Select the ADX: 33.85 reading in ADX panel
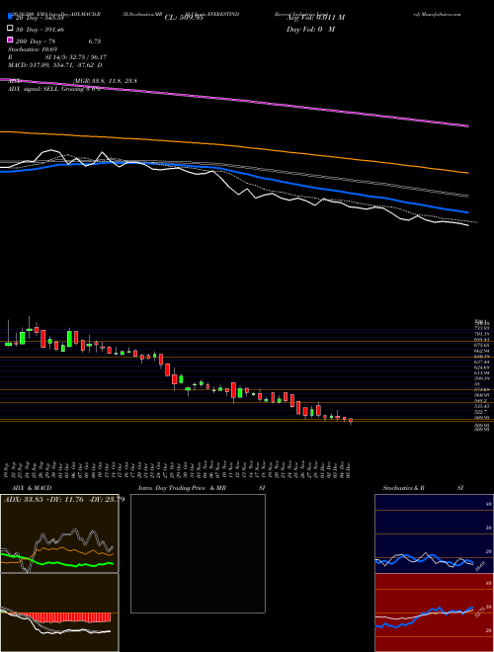The width and height of the screenshot is (494, 652). pos(22,500)
